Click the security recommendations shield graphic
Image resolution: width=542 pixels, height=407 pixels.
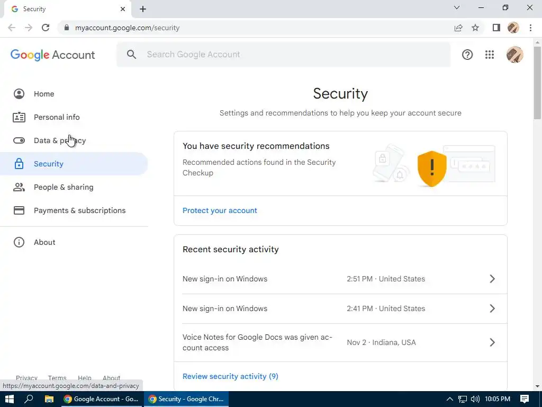click(x=432, y=169)
